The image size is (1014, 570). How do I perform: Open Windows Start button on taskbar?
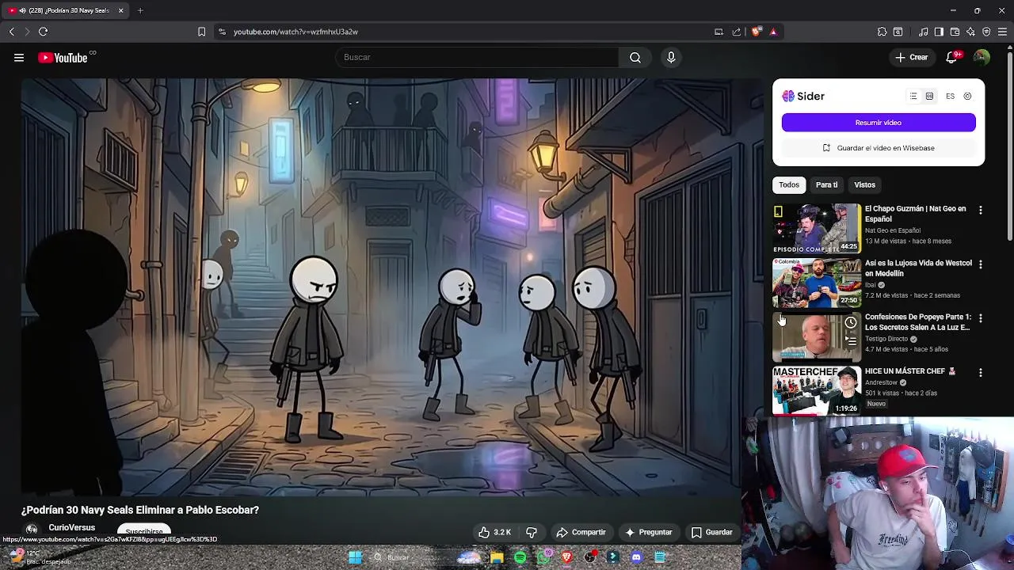355,557
